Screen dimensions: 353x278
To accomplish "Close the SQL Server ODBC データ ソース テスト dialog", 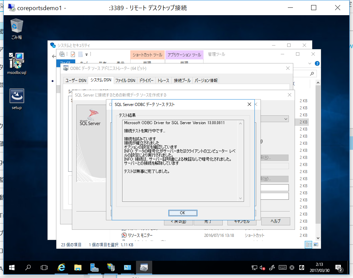I will tap(249, 104).
